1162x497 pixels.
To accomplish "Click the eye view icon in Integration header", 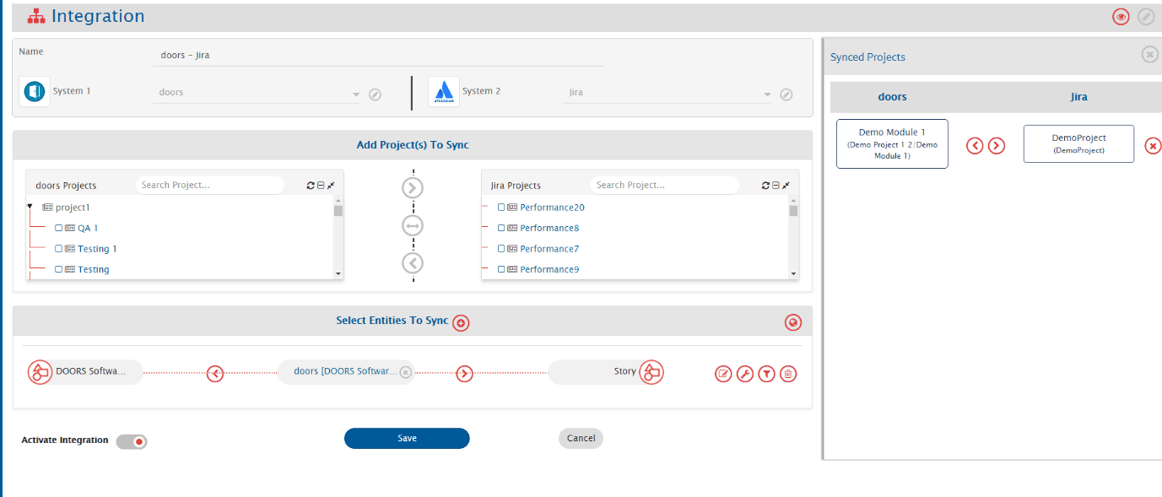I will (x=1121, y=17).
